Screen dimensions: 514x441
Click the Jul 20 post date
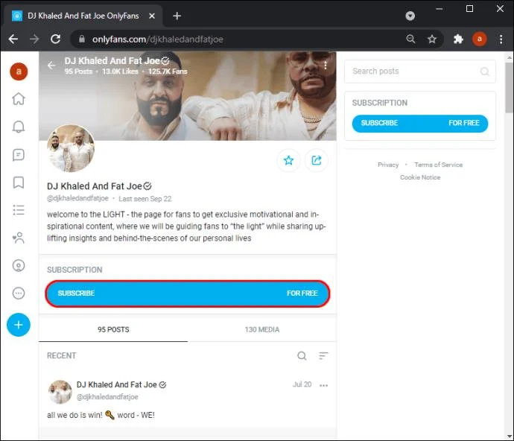pos(302,384)
